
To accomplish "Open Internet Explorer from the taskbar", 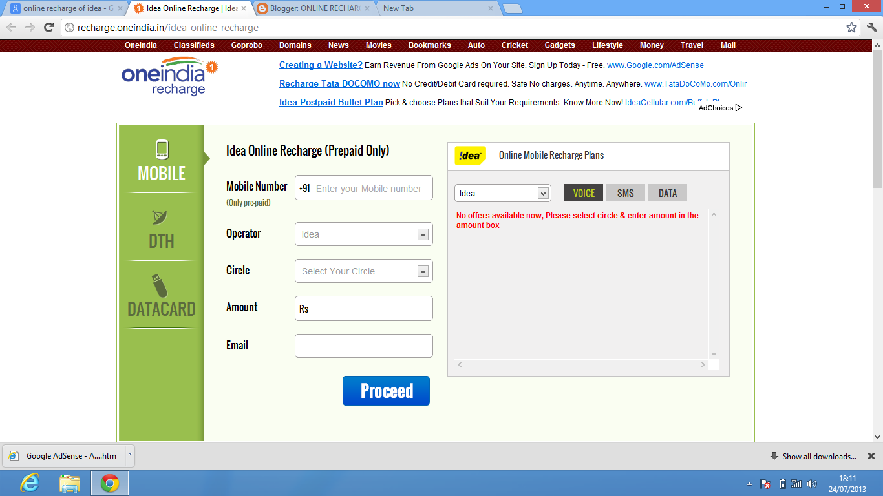I will [30, 483].
